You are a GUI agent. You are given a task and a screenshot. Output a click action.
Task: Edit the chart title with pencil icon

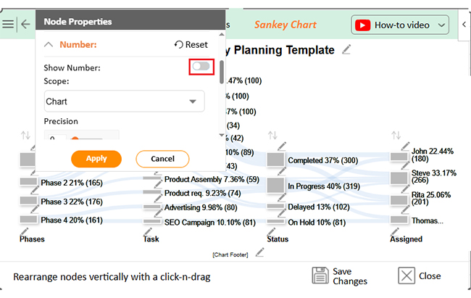346,49
